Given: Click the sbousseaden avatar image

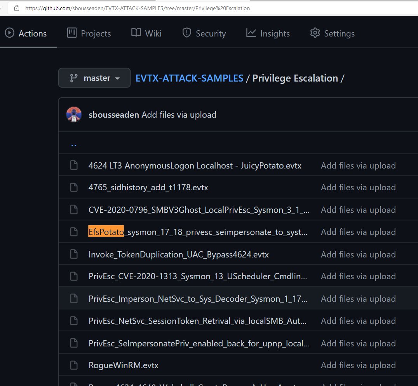Looking at the screenshot, I should pyautogui.click(x=74, y=115).
